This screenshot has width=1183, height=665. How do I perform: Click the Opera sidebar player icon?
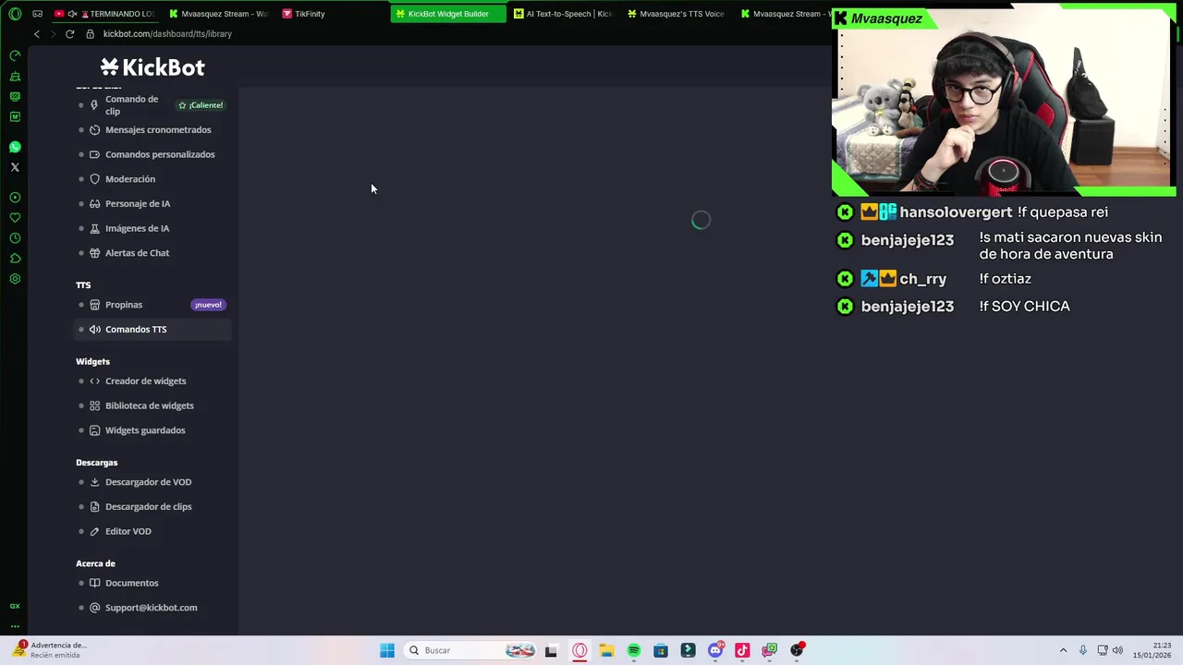(15, 198)
